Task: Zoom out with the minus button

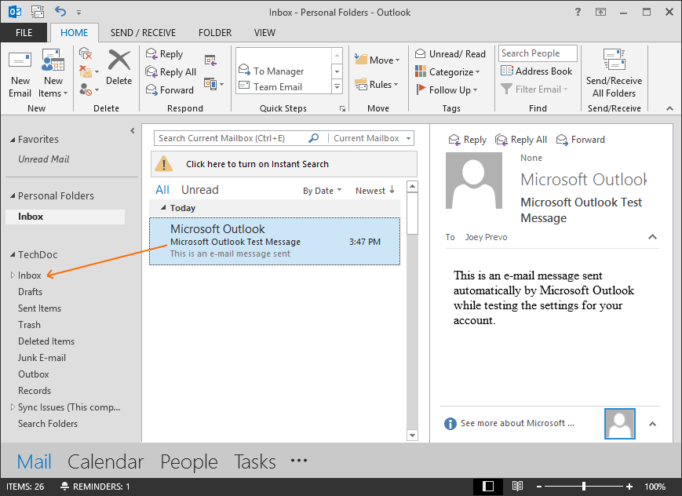Action: pos(539,486)
